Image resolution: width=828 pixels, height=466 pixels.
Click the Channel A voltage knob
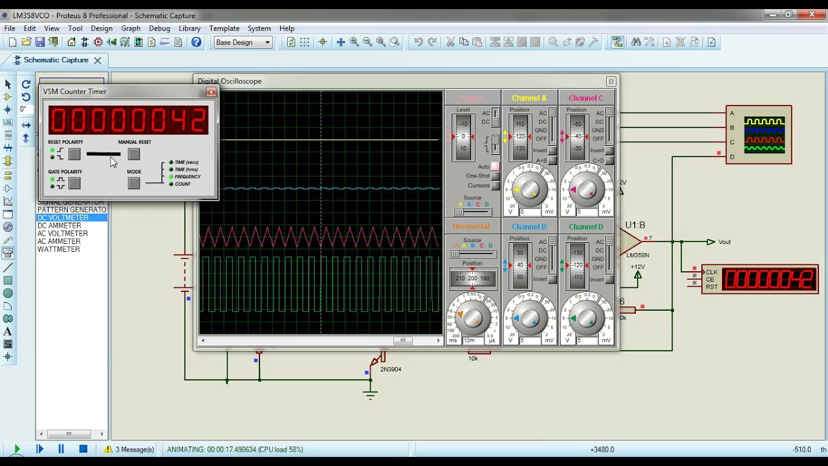pos(530,189)
